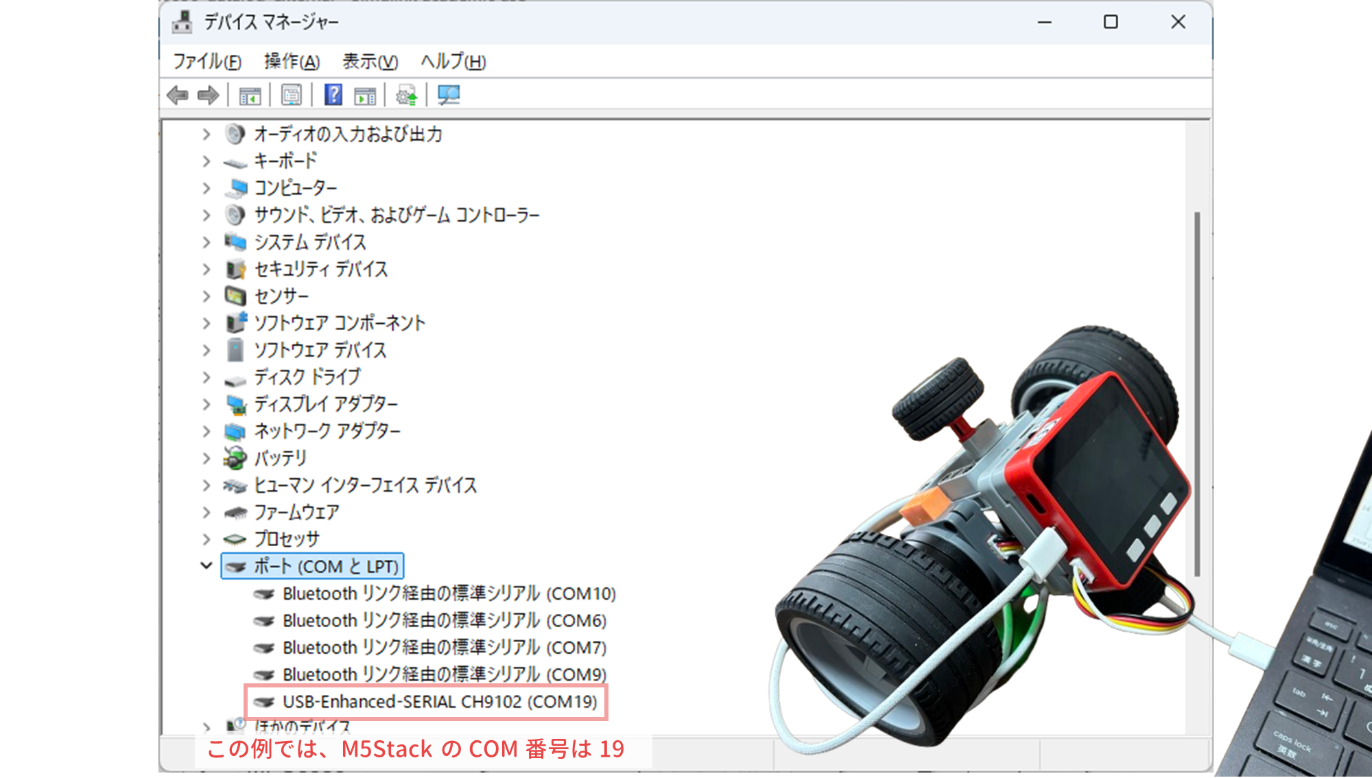1372x778 pixels.
Task: Click the Update driver toolbar icon
Action: (405, 95)
